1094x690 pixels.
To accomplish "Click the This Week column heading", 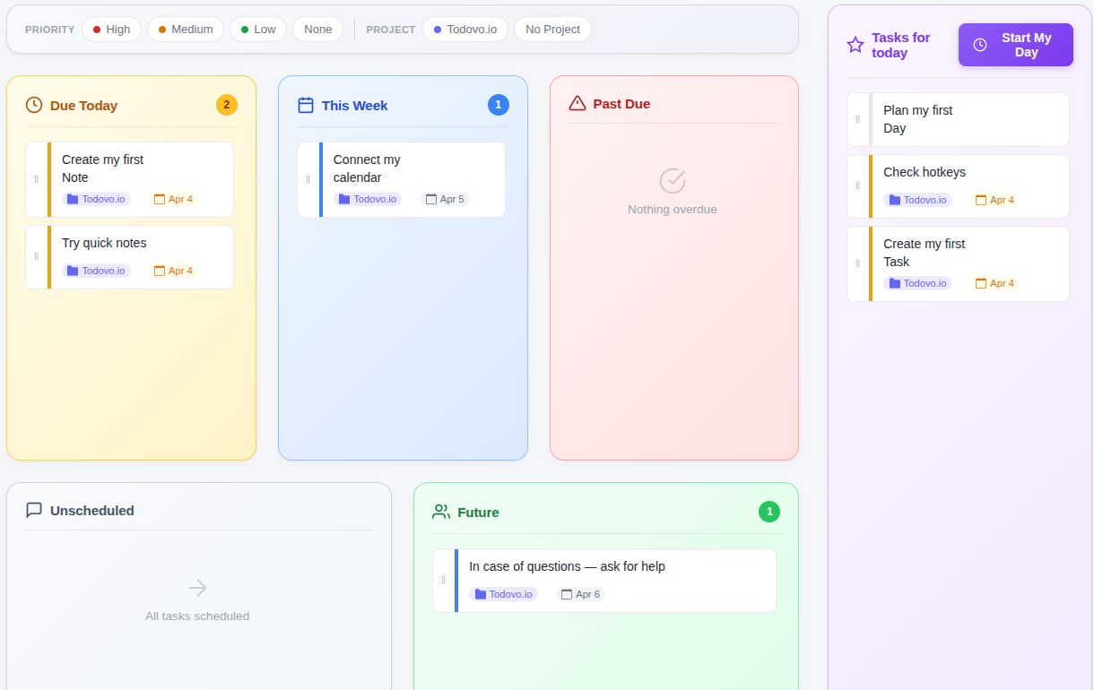I will 355,105.
